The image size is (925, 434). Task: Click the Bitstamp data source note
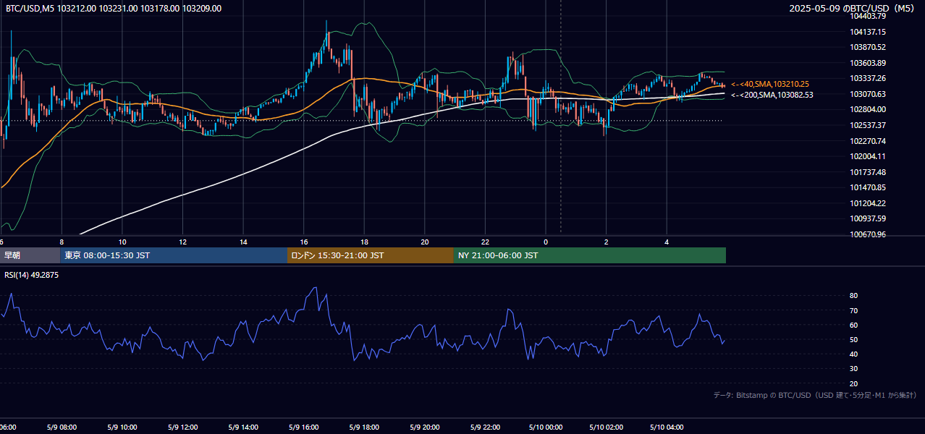pos(815,395)
